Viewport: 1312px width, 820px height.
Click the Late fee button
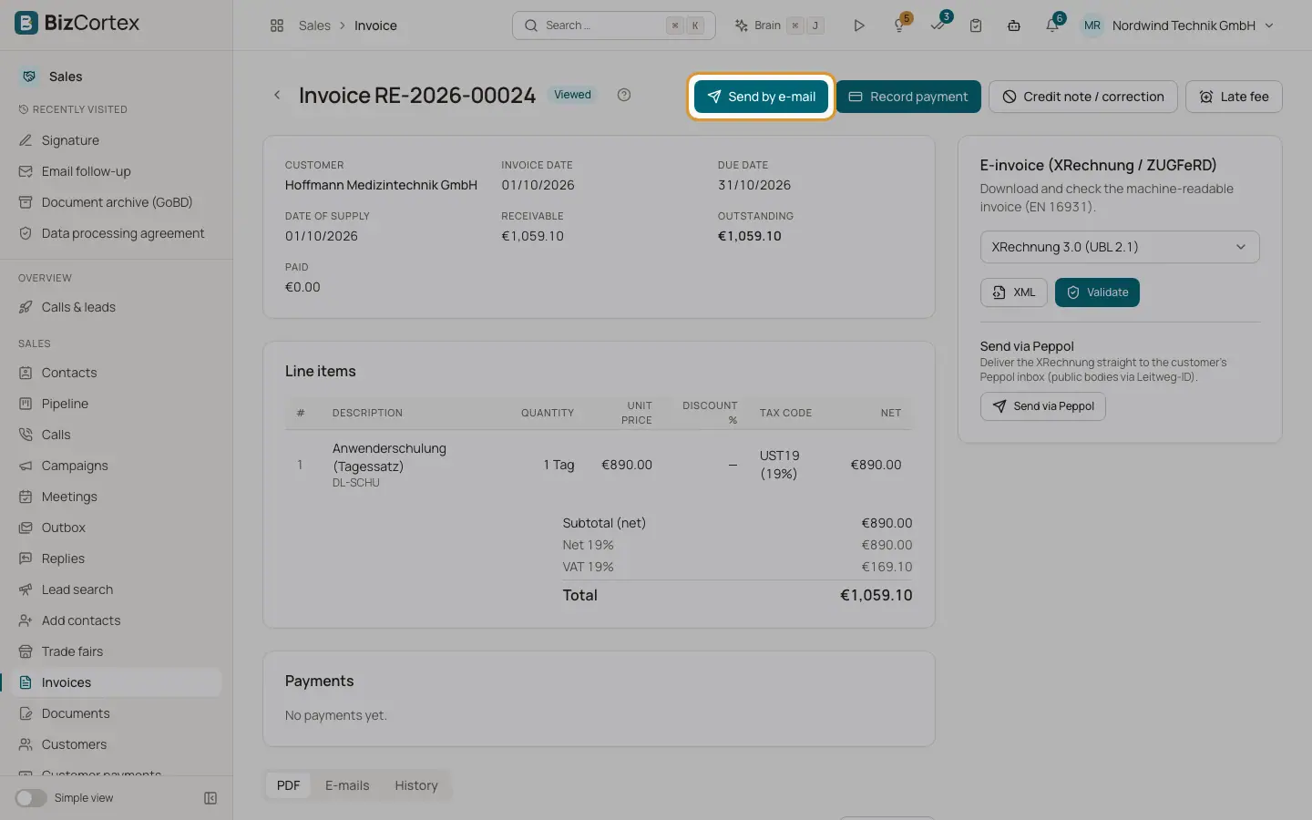pyautogui.click(x=1234, y=97)
